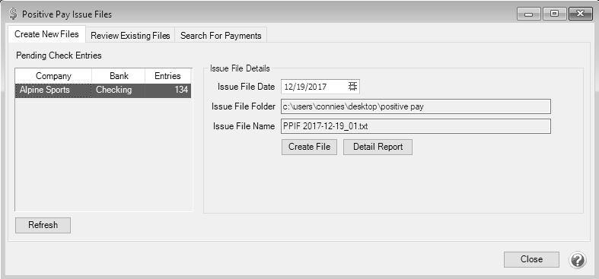Open the calendar picker for Issue File Date
This screenshot has height=279, width=599.
tap(352, 86)
